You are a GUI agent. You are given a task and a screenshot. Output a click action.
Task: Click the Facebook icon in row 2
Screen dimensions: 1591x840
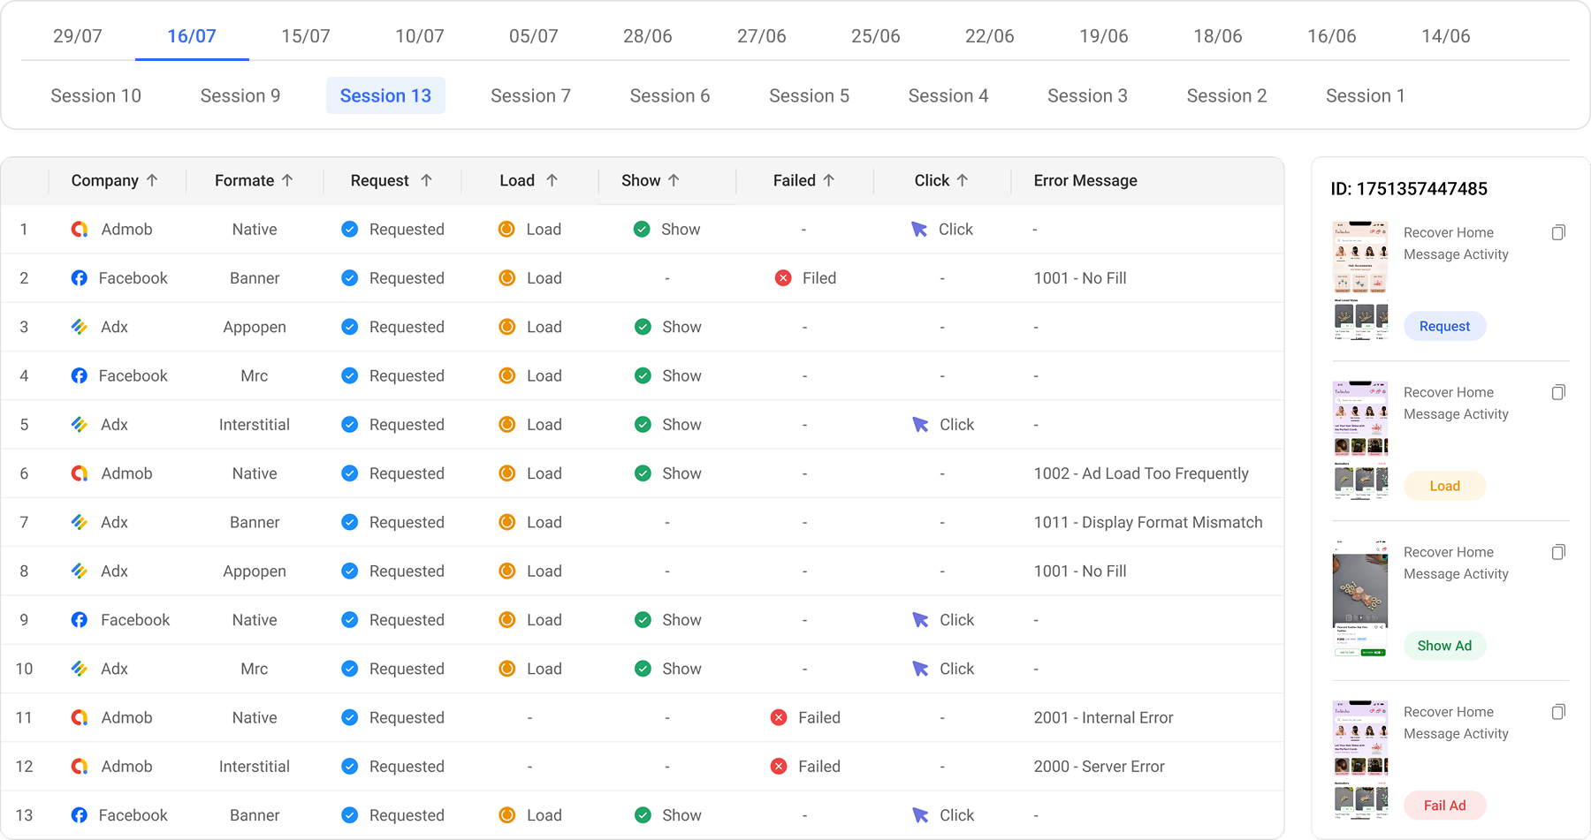coord(80,278)
